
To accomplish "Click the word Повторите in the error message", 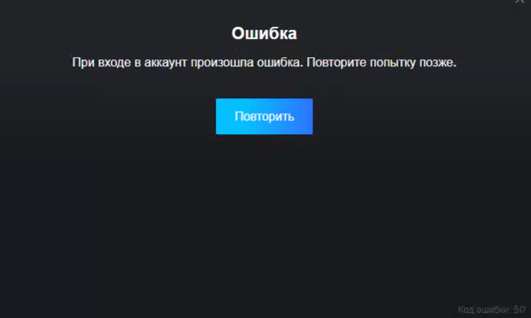I will pos(336,63).
